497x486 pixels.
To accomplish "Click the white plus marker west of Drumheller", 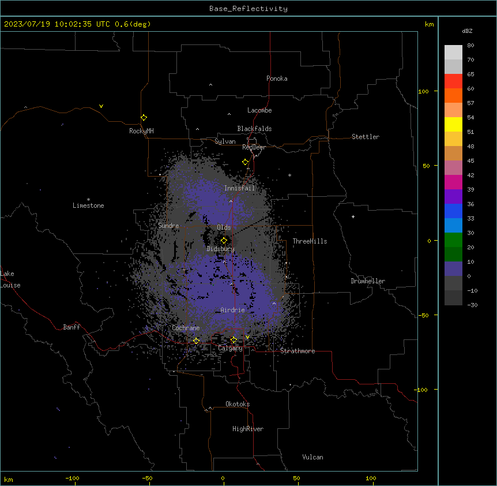I will [x=353, y=216].
